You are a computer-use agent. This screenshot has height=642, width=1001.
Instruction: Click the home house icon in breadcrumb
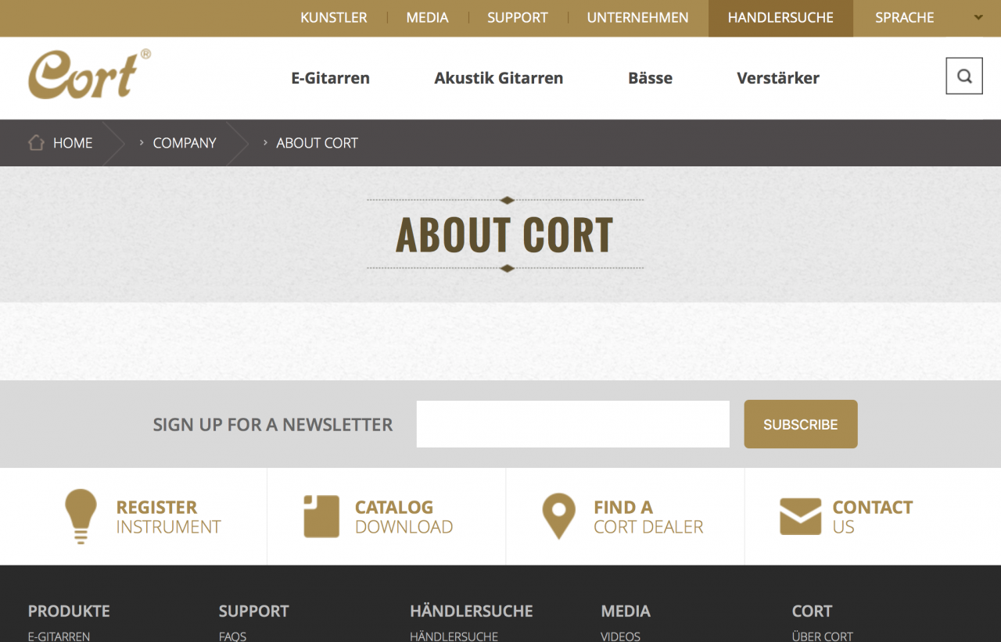[x=36, y=142]
